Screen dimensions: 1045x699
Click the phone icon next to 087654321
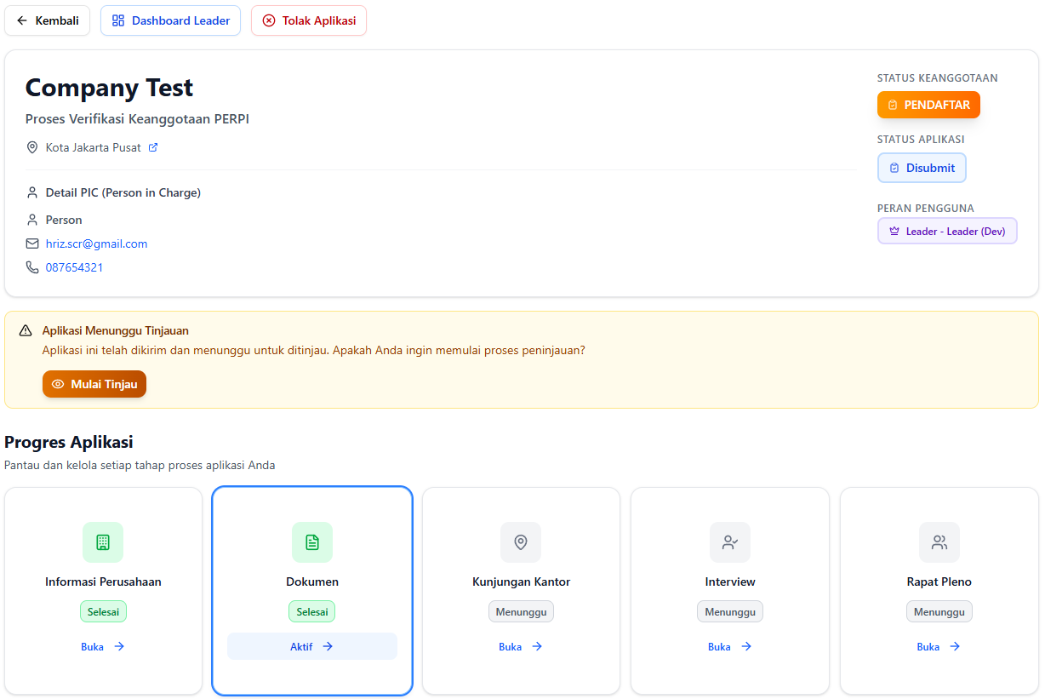coord(31,266)
